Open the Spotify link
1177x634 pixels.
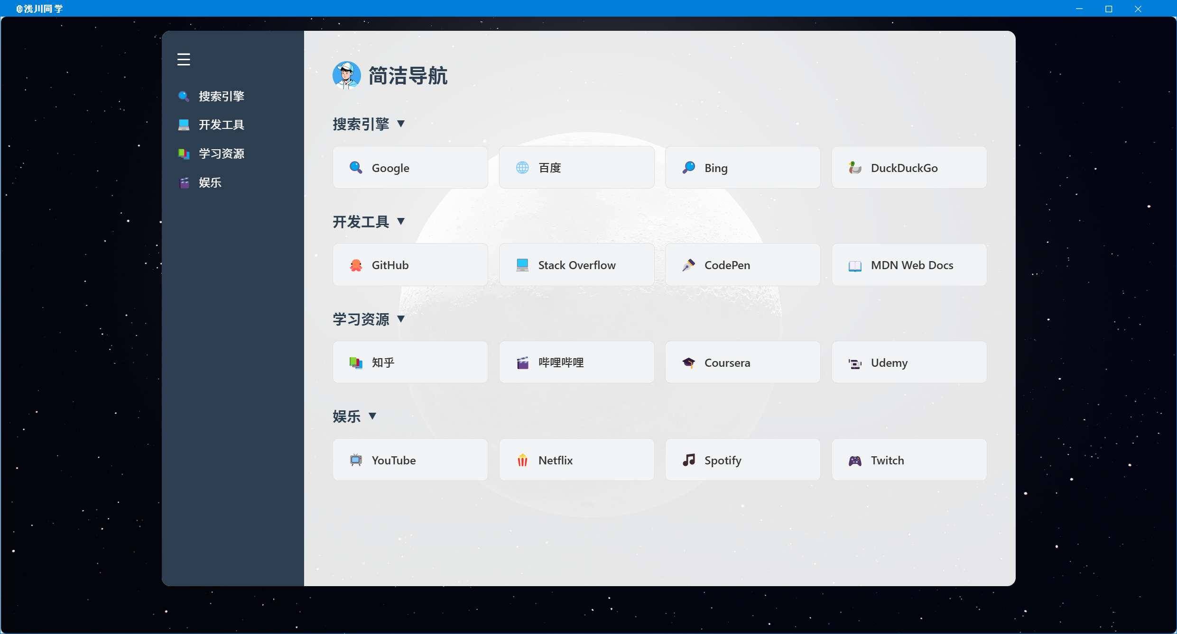(x=743, y=460)
